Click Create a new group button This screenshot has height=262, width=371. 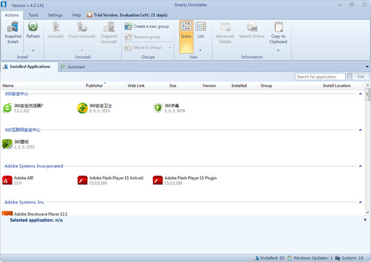(148, 26)
